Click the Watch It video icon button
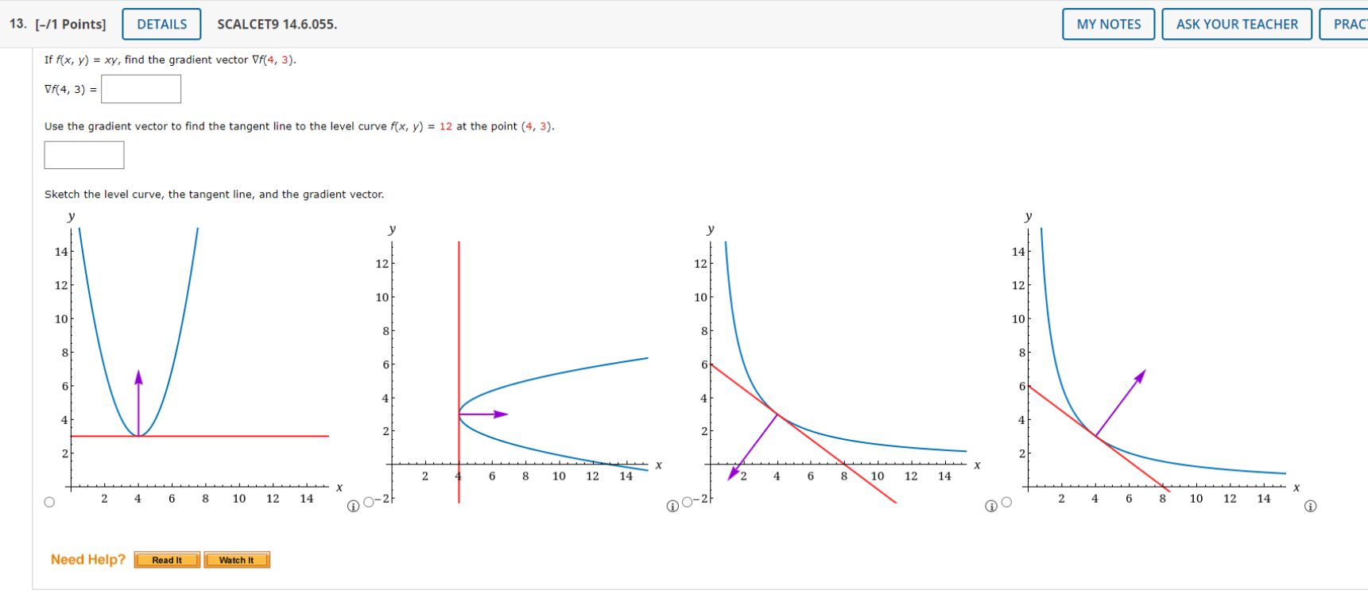The image size is (1368, 613). (237, 560)
